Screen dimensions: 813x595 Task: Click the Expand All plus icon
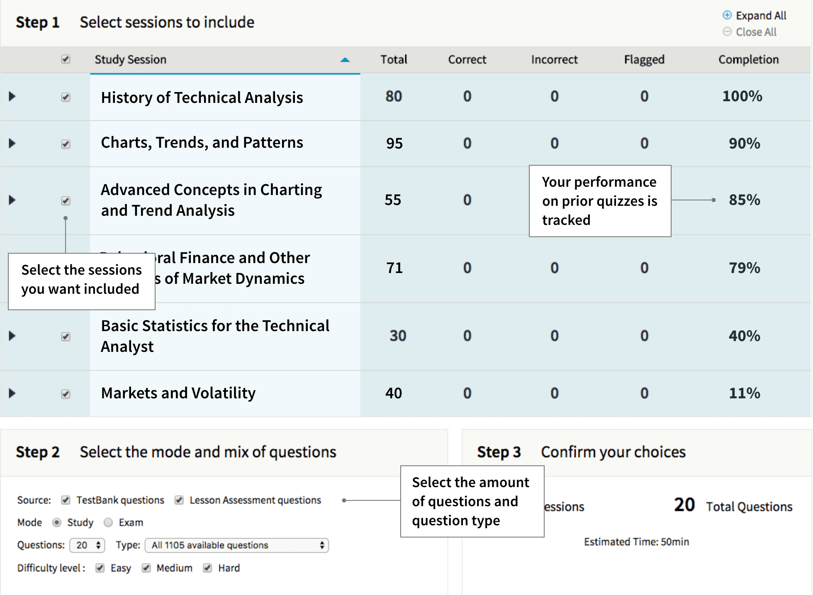(727, 15)
